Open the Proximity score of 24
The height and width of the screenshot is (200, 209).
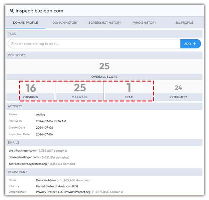178,88
